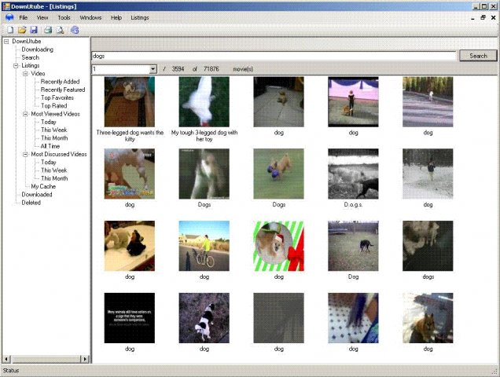Click the globe web toolbar icon
This screenshot has height=377, width=500.
click(75, 30)
